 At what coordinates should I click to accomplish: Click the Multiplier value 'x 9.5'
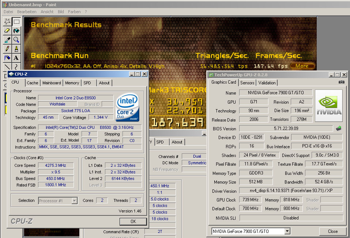tap(56, 172)
